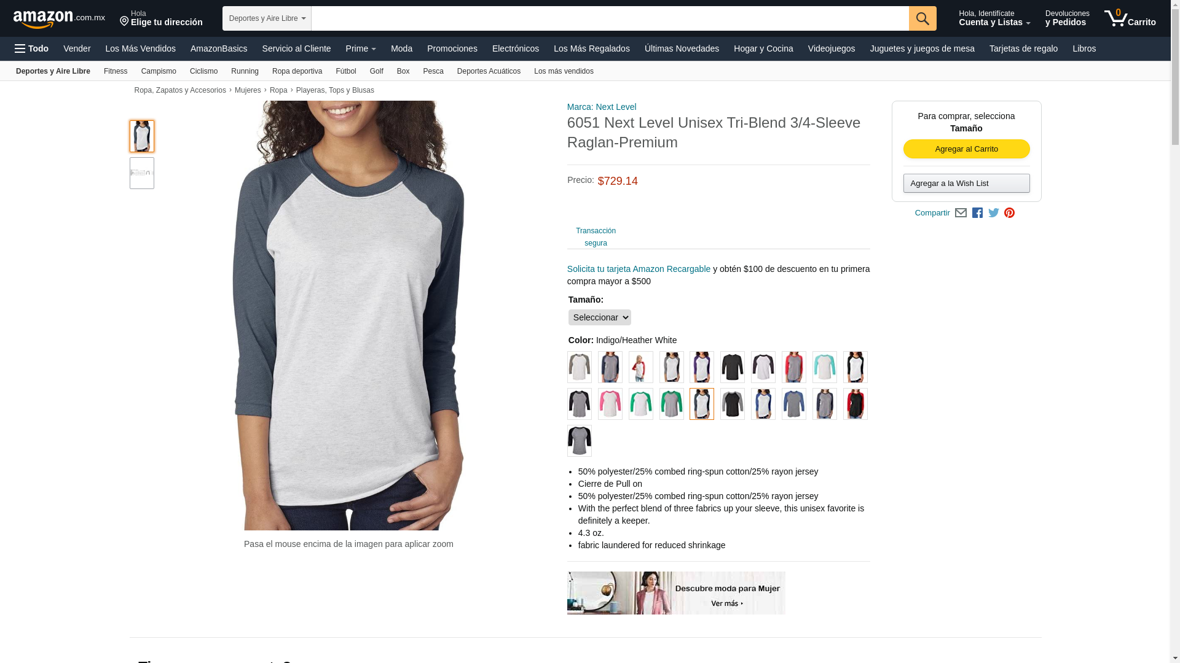Image resolution: width=1180 pixels, height=663 pixels.
Task: Share the product on Pinterest
Action: click(x=1009, y=213)
